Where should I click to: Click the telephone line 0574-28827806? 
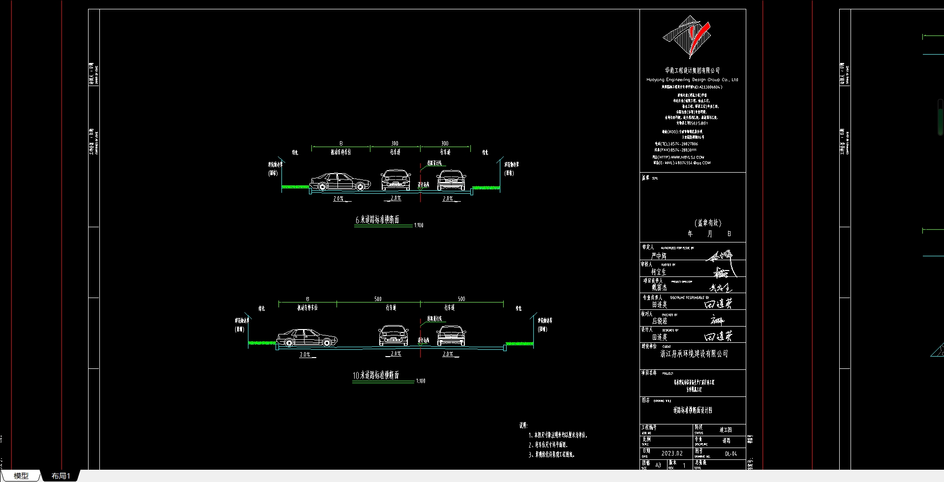click(x=676, y=144)
